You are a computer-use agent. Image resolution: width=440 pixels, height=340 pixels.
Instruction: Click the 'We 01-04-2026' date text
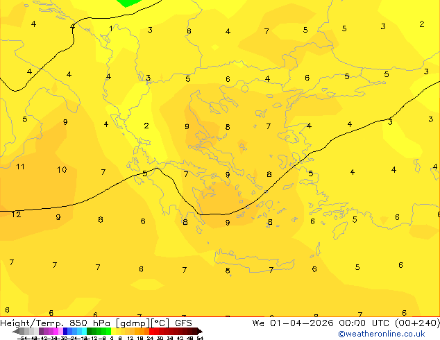pyautogui.click(x=292, y=323)
